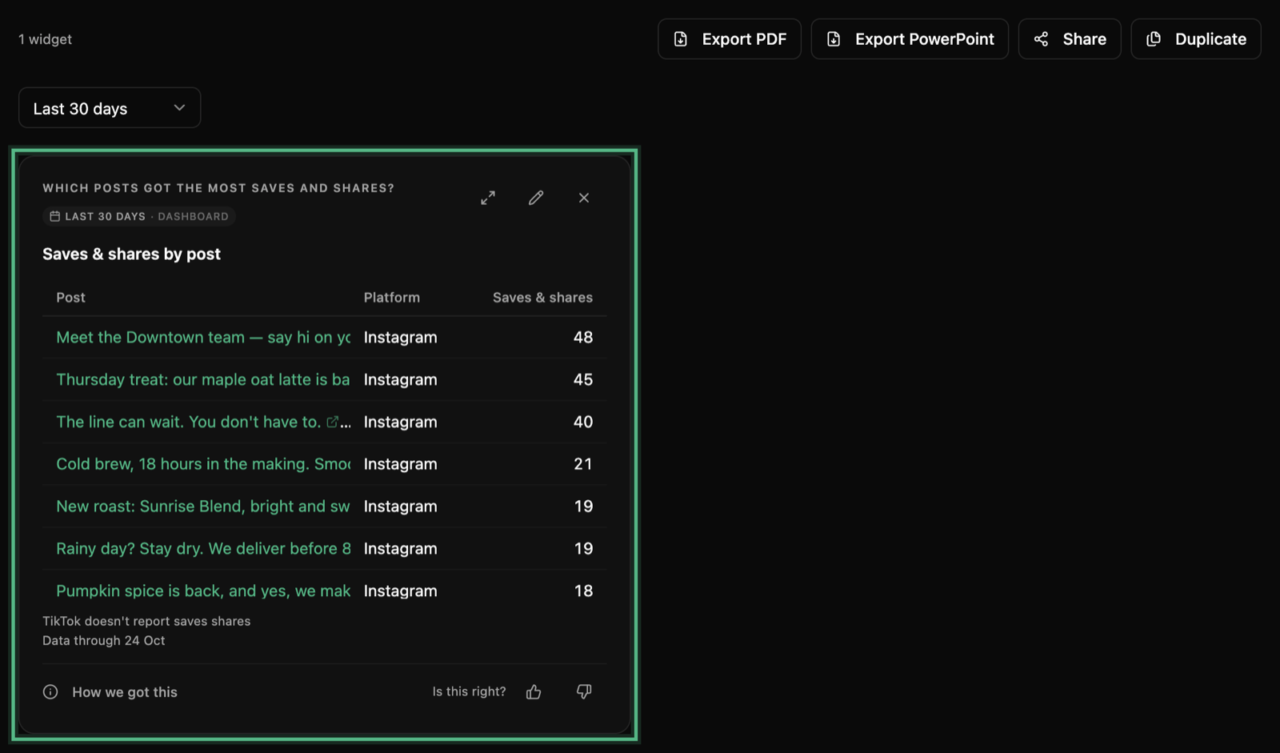Viewport: 1280px width, 753px height.
Task: Edit the widget with pencil icon
Action: coord(536,198)
